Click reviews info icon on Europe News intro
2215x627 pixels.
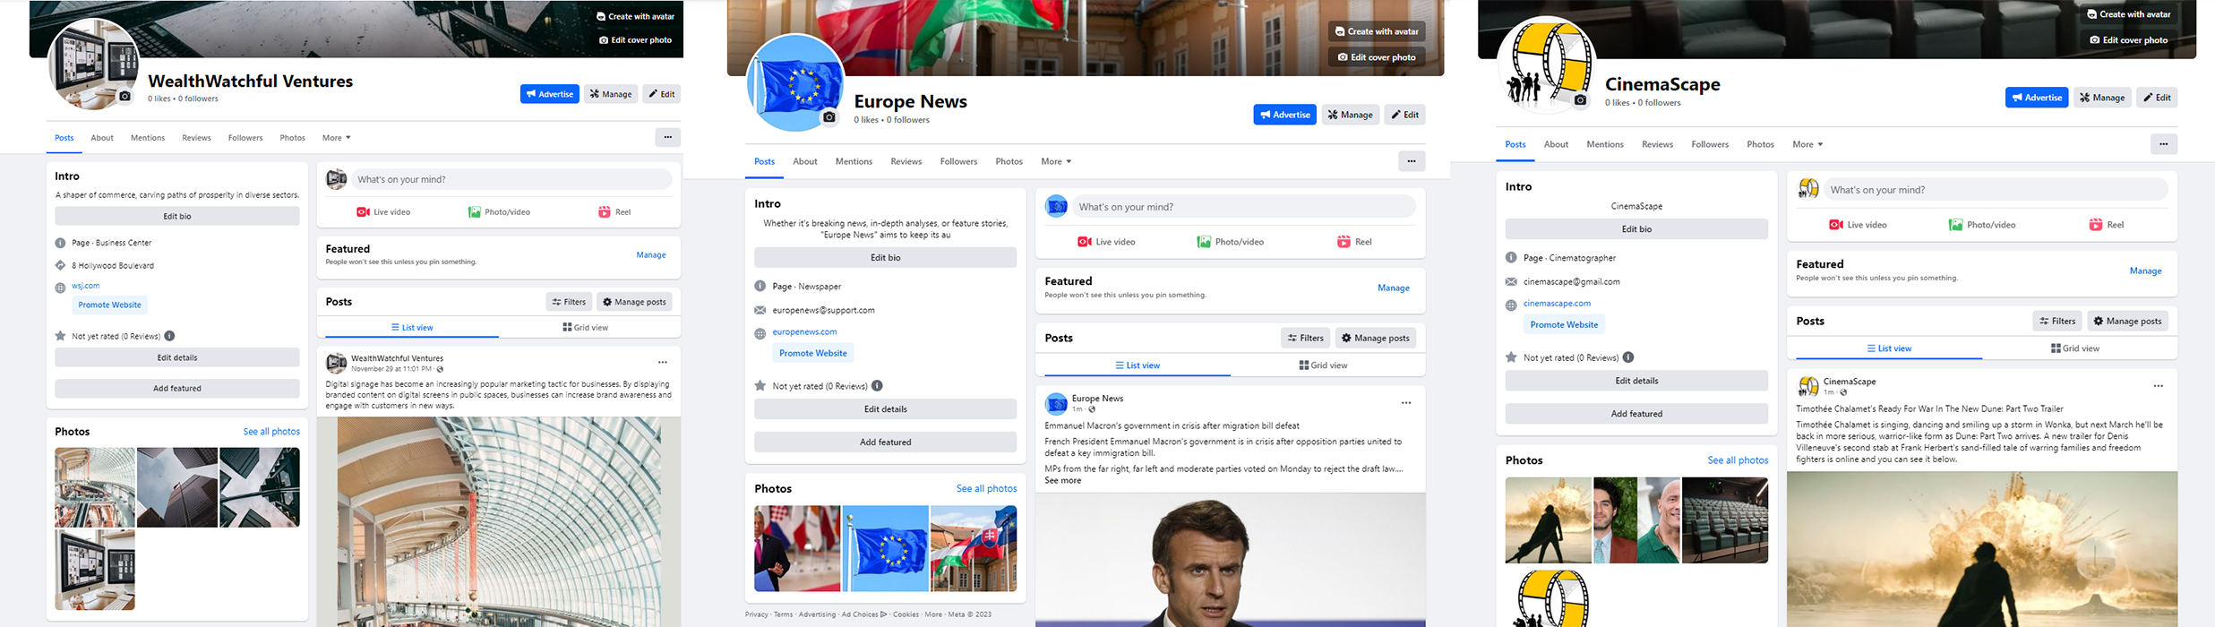click(x=877, y=386)
